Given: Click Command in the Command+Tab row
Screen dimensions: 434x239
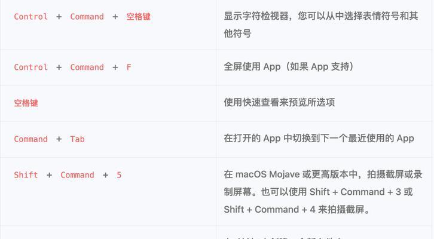Looking at the screenshot, I should pos(30,139).
